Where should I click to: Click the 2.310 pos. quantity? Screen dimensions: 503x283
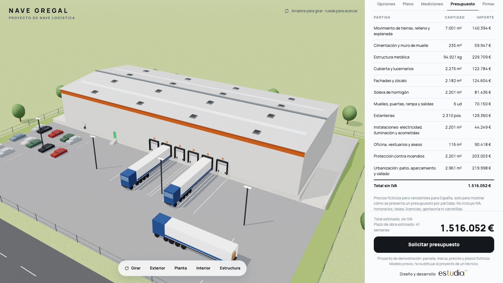[x=452, y=116]
